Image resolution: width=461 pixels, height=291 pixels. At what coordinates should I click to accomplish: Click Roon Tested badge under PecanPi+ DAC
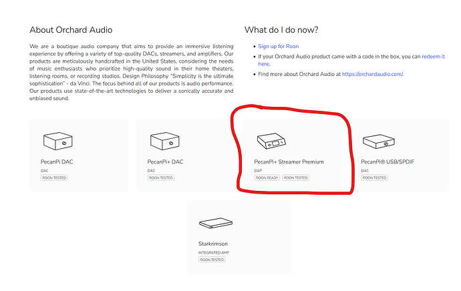[x=161, y=178]
